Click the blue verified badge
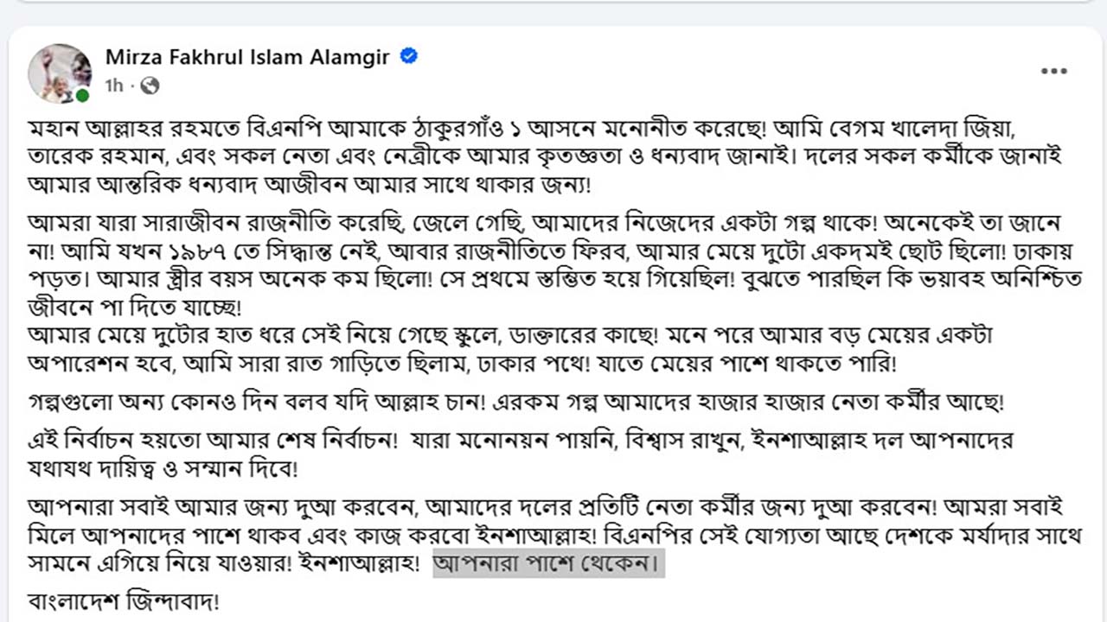 (408, 57)
